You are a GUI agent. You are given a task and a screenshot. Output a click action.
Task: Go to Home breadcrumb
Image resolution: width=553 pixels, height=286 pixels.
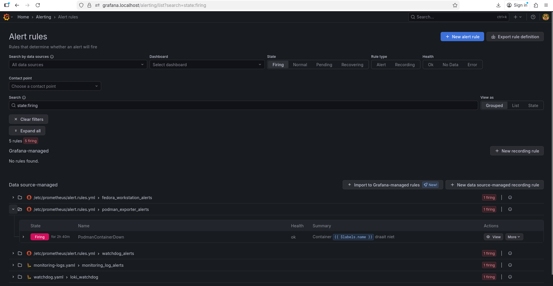point(23,17)
